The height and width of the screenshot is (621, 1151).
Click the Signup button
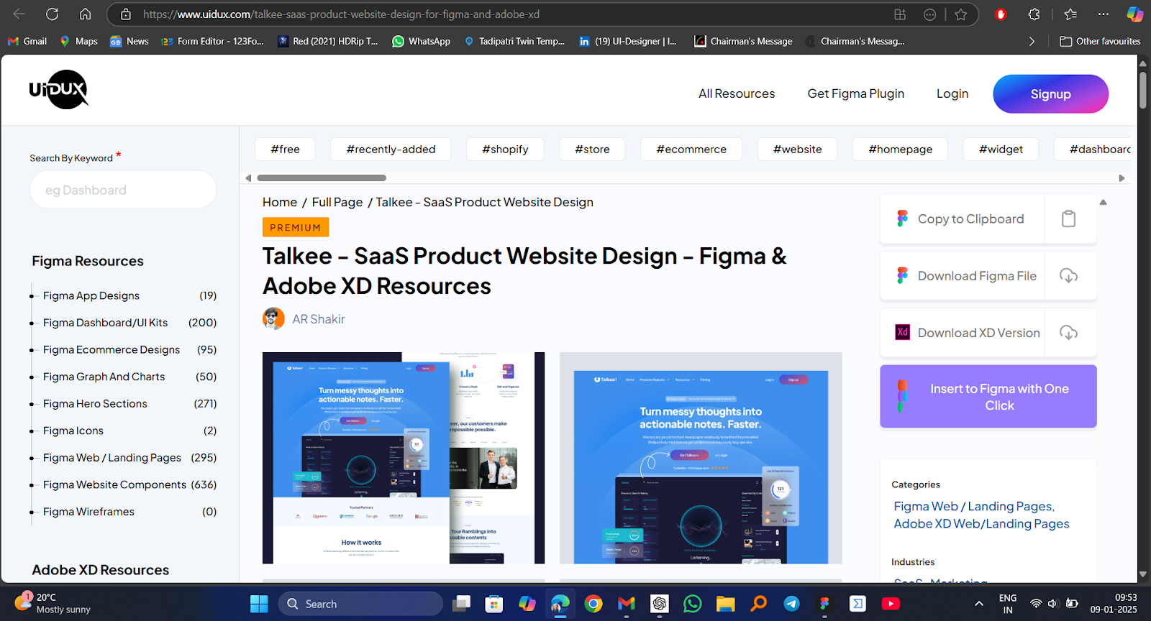click(x=1050, y=94)
